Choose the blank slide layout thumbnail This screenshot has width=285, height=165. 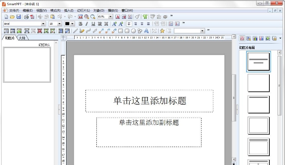(259, 83)
